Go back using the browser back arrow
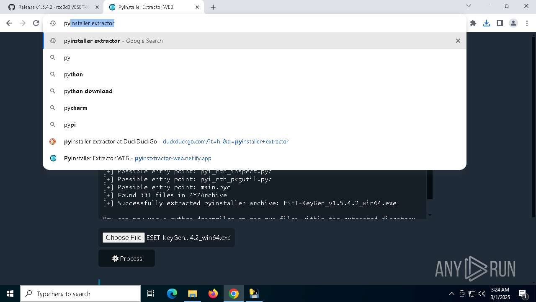 click(9, 23)
